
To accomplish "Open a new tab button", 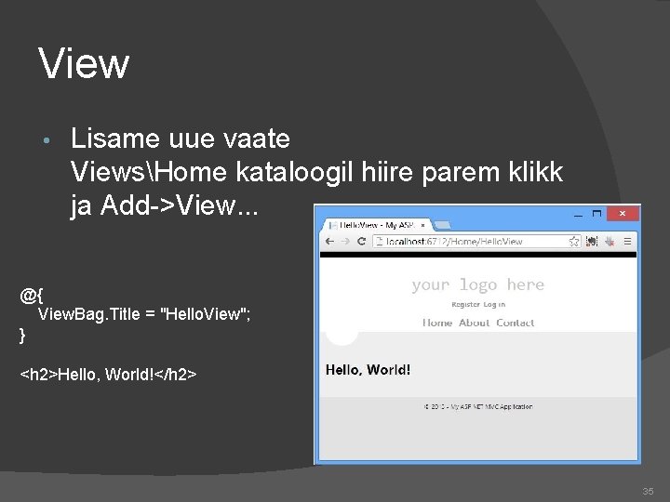I will [443, 225].
